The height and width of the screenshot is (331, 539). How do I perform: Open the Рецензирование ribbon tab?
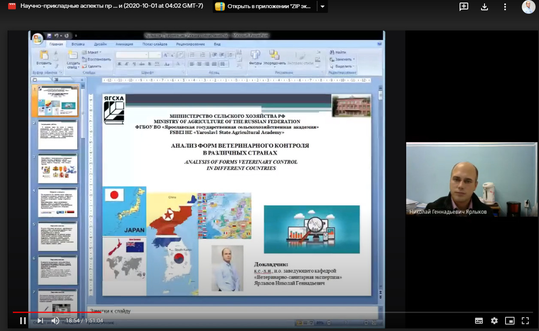(x=191, y=44)
